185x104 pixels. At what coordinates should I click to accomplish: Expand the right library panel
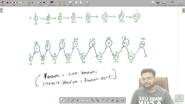(x=184, y=10)
